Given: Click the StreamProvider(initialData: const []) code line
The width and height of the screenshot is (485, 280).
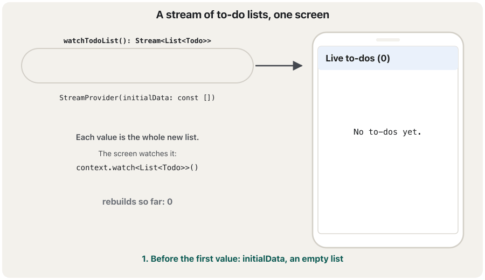Looking at the screenshot, I should (137, 97).
